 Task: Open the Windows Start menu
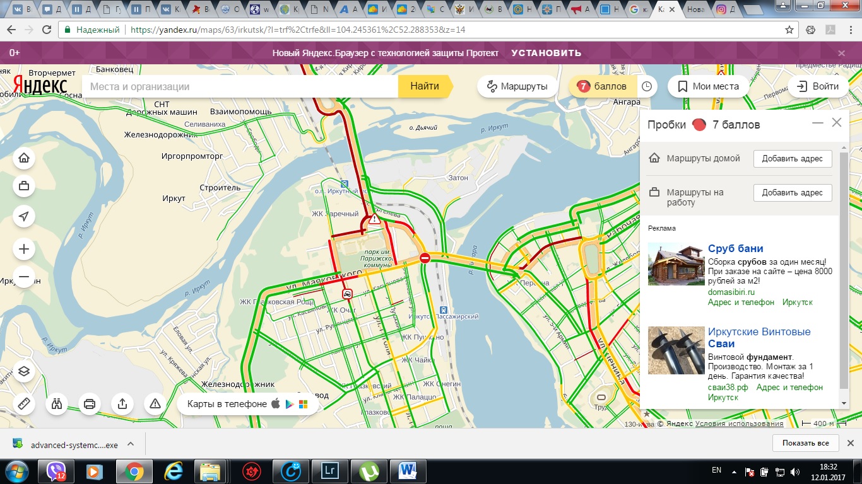[x=17, y=471]
